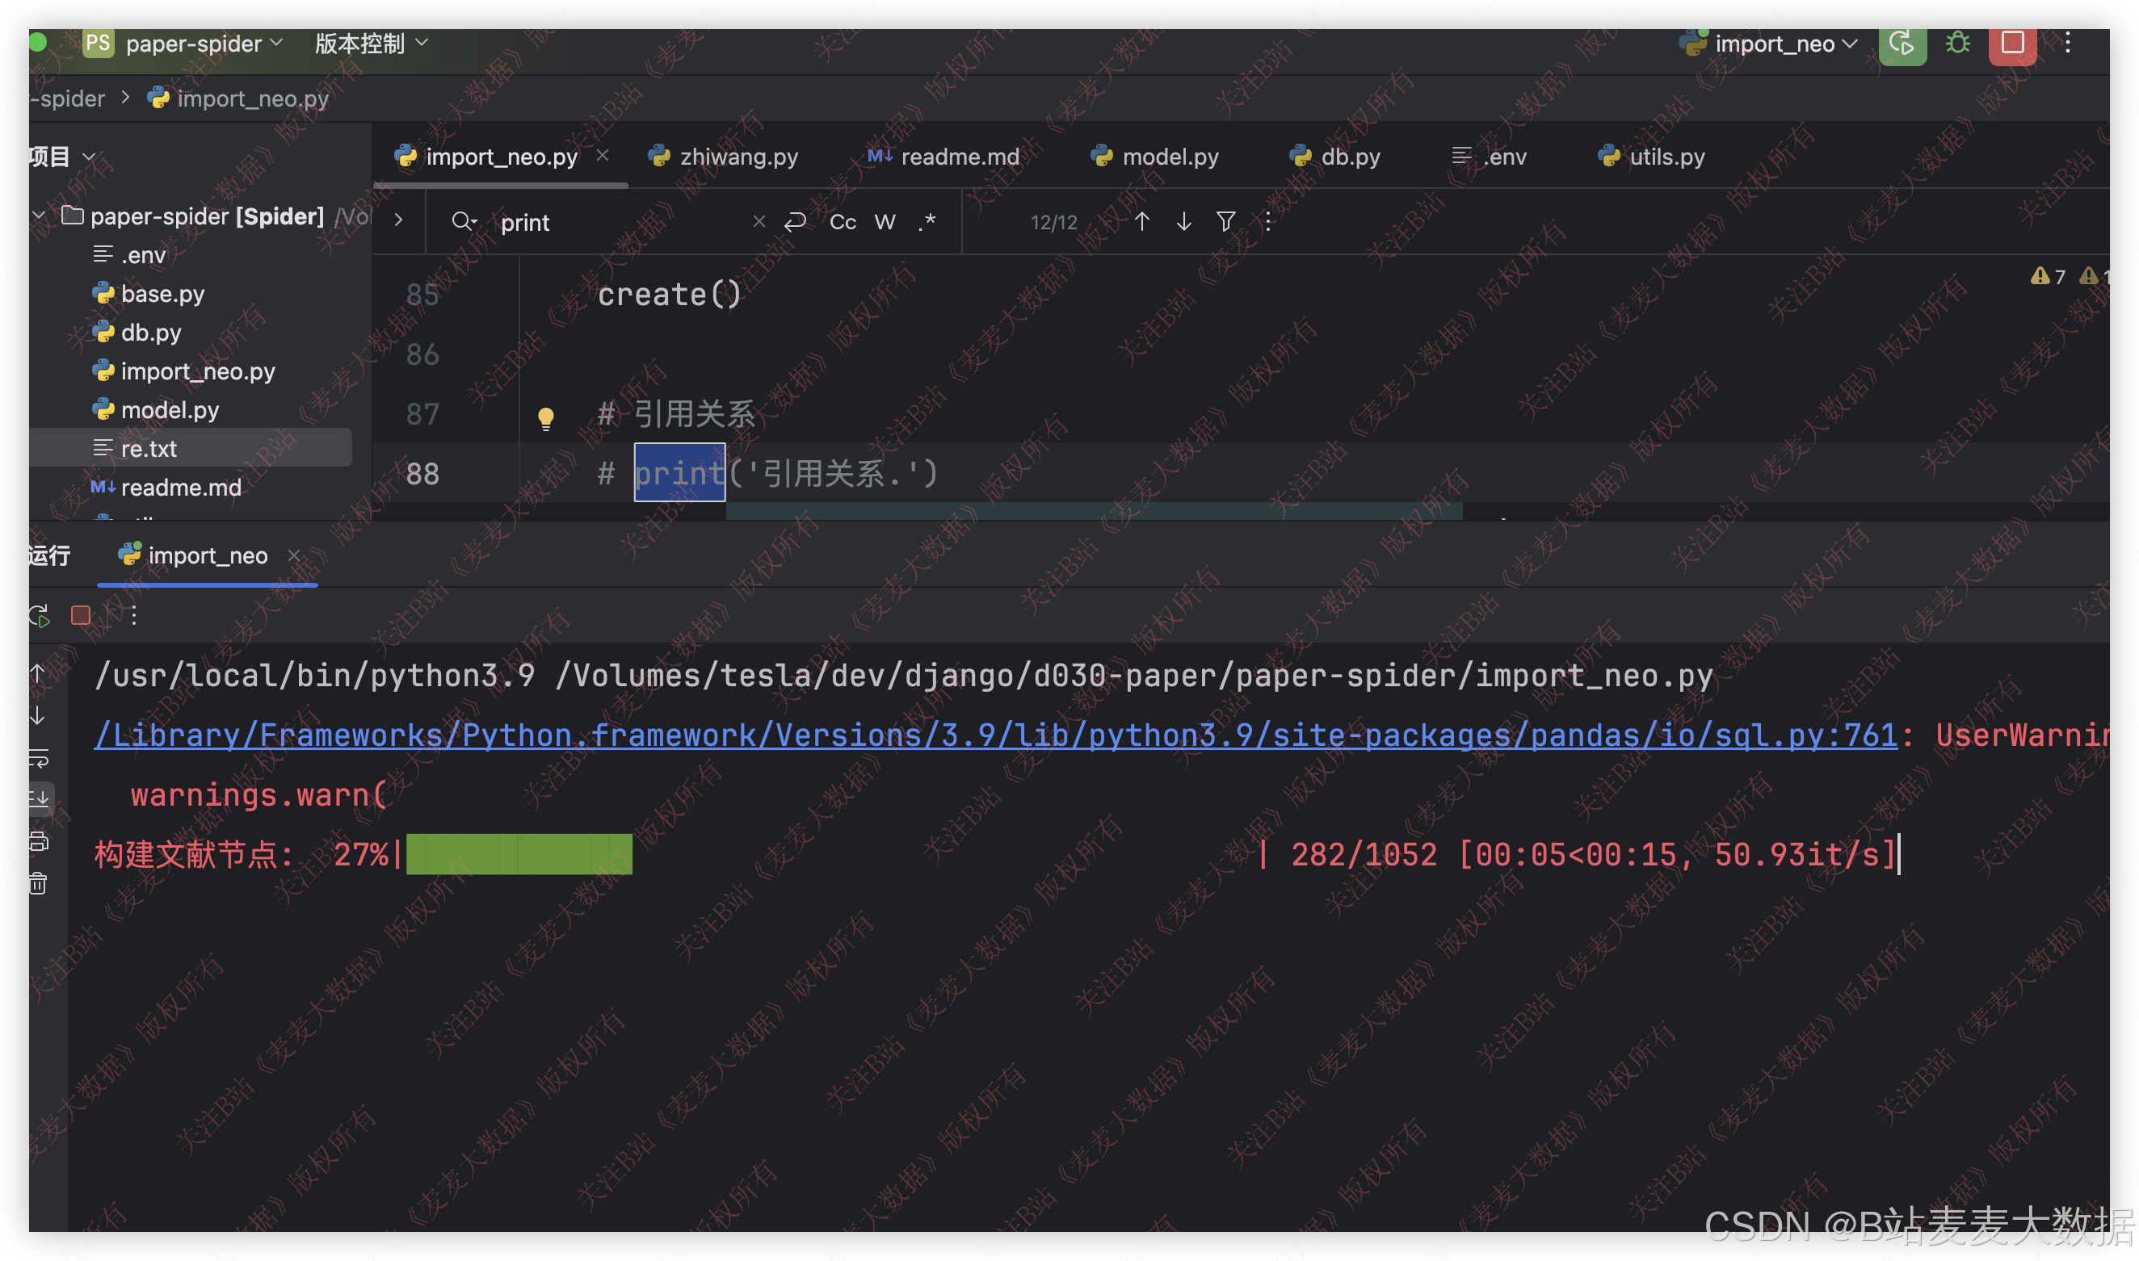Enable regex search option
This screenshot has height=1261, width=2139.
coord(927,222)
